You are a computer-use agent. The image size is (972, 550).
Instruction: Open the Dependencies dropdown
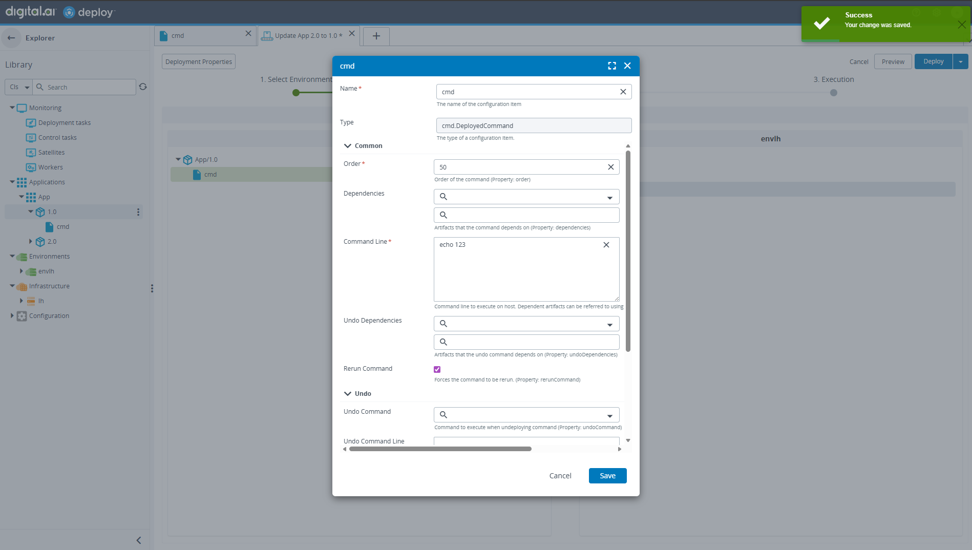(609, 198)
